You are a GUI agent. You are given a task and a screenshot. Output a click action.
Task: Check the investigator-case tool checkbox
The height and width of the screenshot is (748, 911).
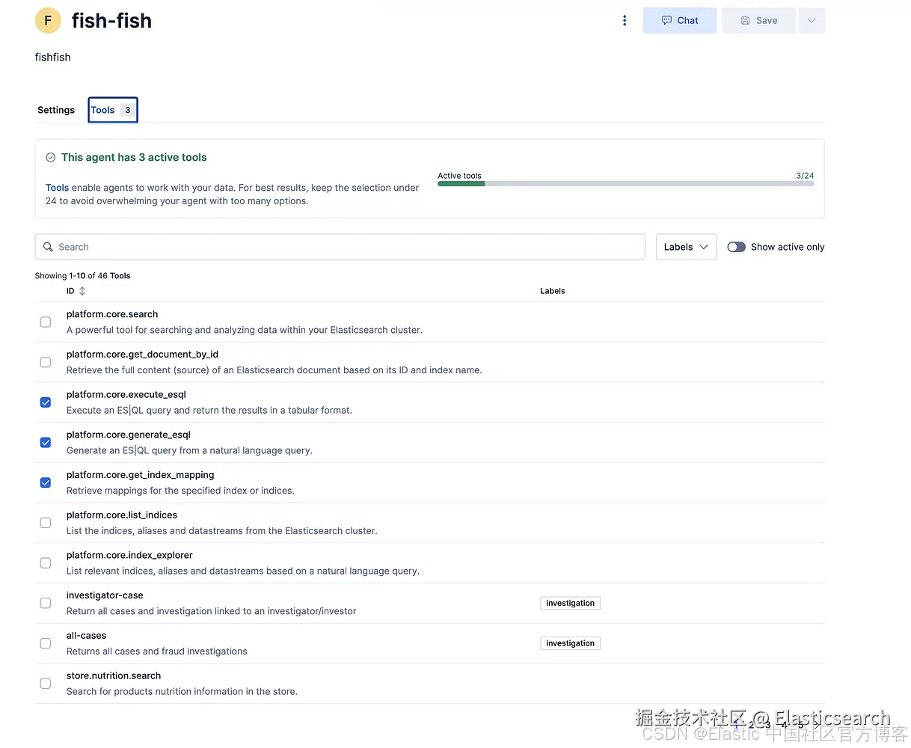coord(46,603)
